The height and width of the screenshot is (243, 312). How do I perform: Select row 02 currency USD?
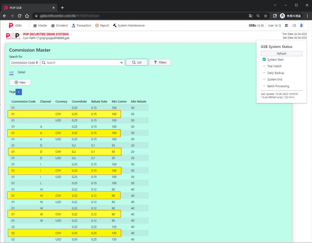[x=79, y=239]
